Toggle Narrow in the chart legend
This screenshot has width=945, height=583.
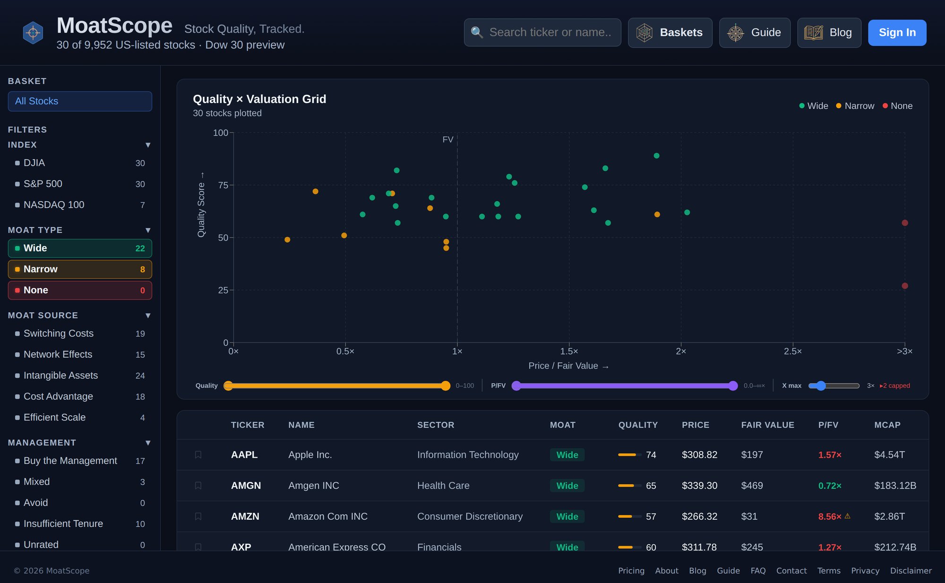[855, 106]
